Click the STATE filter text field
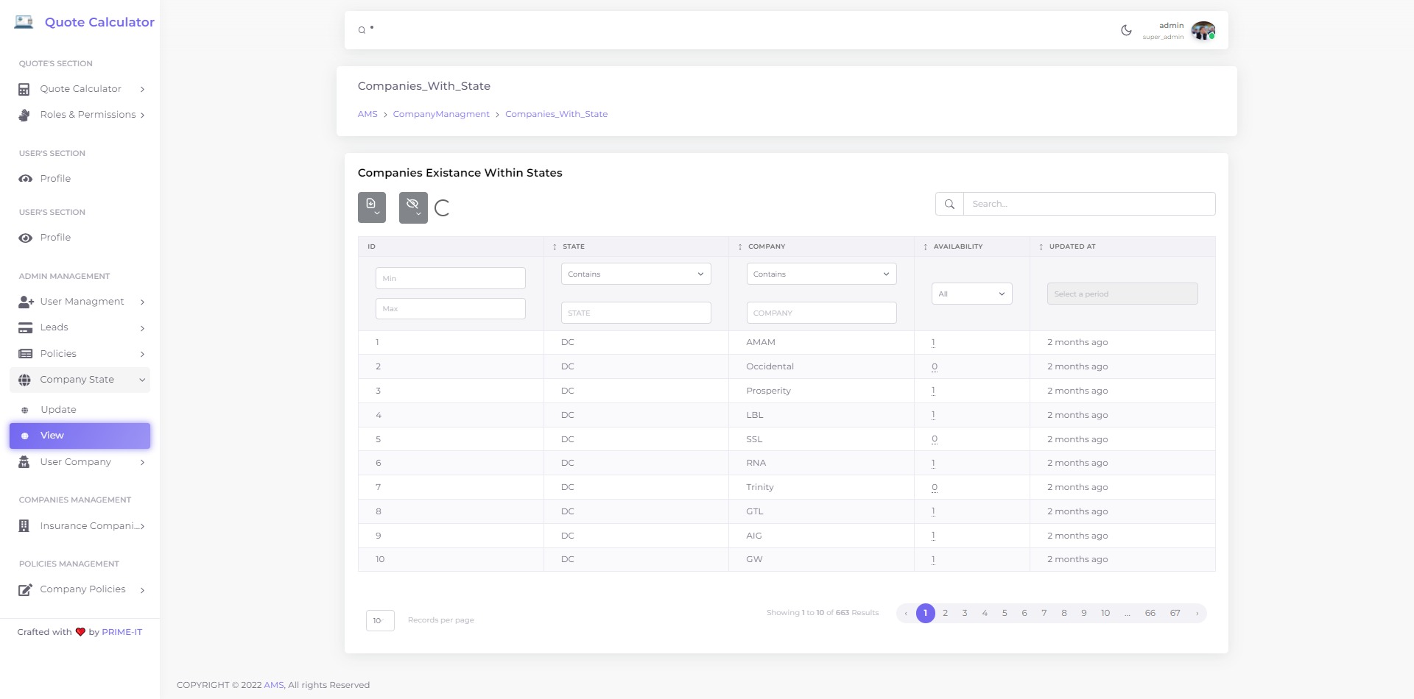 (636, 313)
